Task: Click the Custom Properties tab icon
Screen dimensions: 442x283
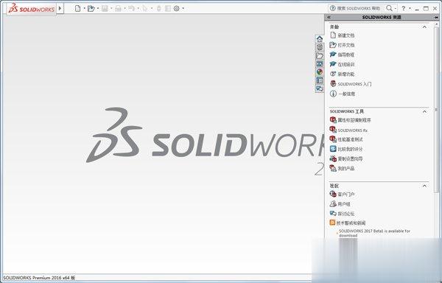Action: point(320,80)
